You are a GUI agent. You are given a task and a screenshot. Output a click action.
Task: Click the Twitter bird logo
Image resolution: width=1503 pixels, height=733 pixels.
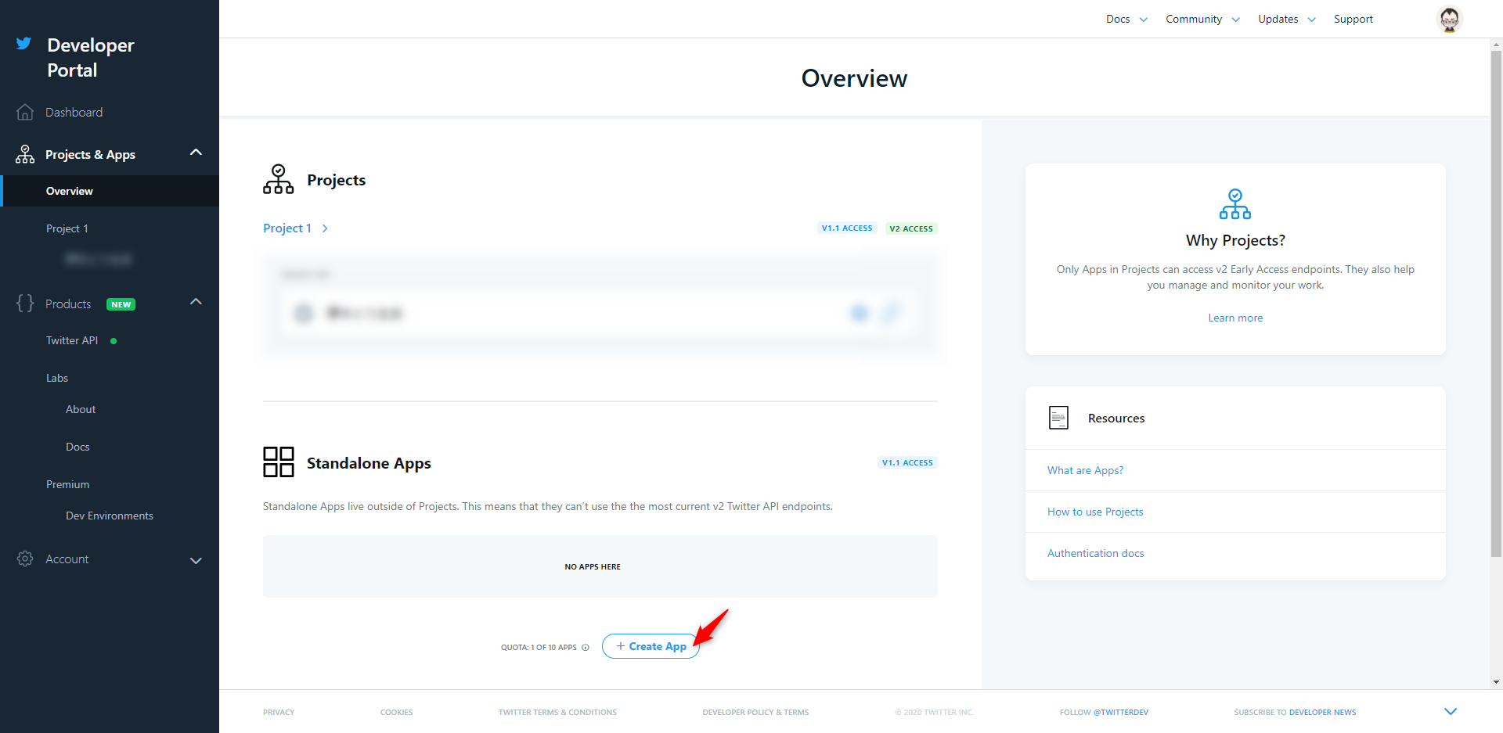pyautogui.click(x=23, y=43)
